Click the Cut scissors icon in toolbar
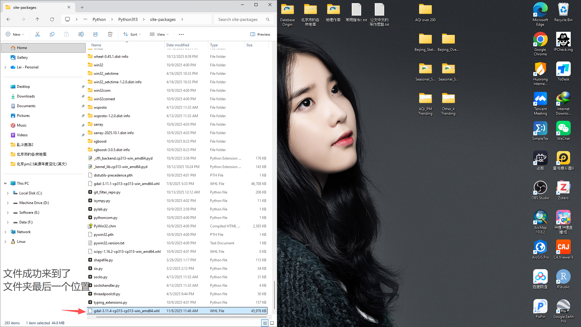This screenshot has width=581, height=327. tap(38, 35)
